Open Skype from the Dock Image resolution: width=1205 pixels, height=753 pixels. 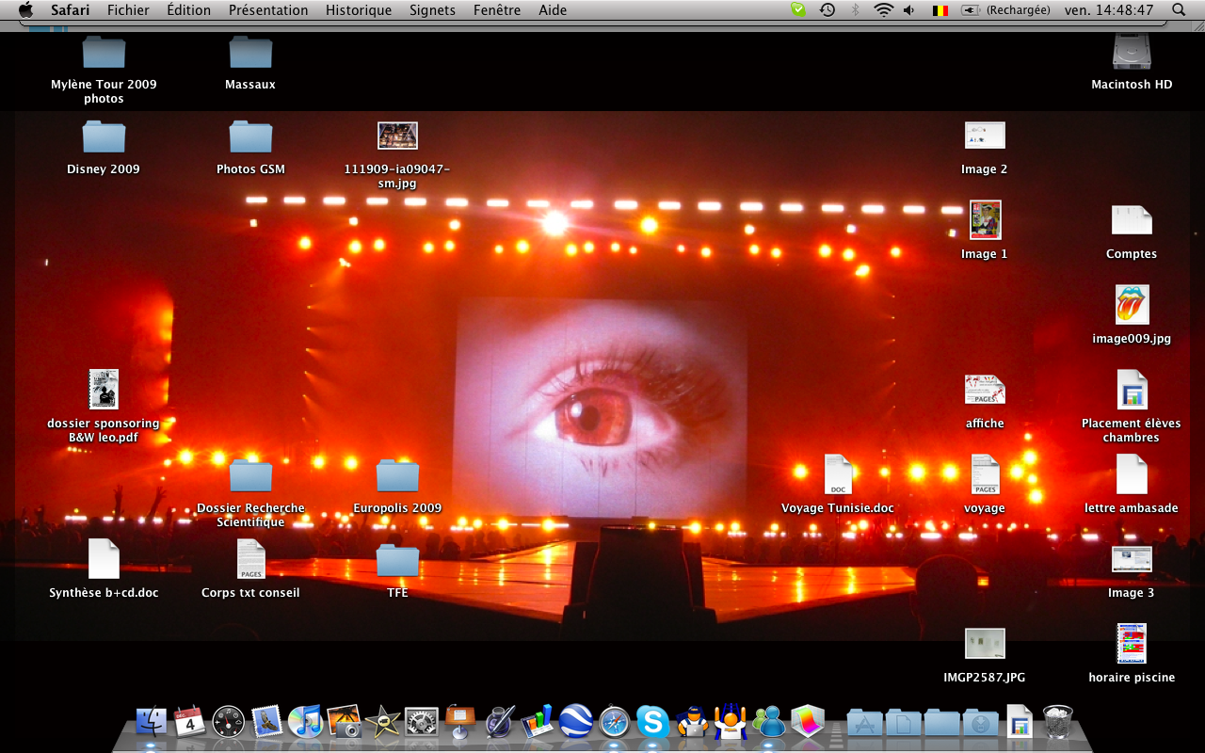(652, 722)
